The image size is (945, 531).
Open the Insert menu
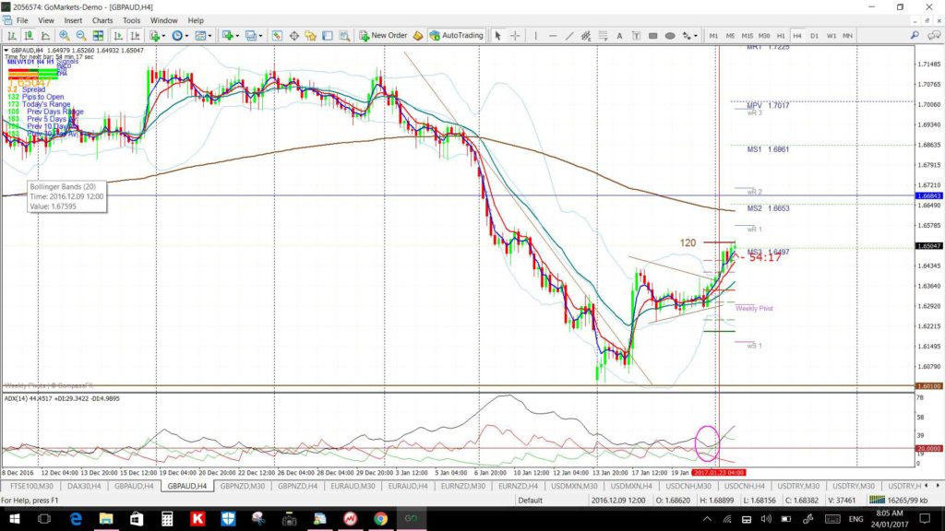73,20
